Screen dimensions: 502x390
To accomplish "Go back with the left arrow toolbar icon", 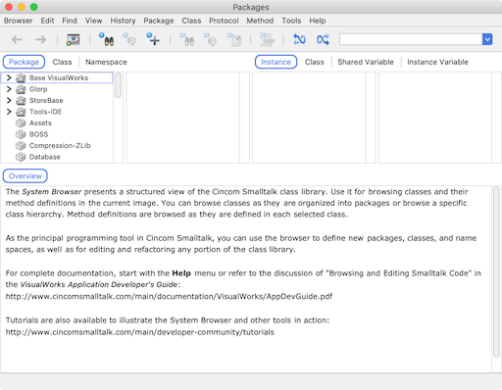I will [x=17, y=40].
